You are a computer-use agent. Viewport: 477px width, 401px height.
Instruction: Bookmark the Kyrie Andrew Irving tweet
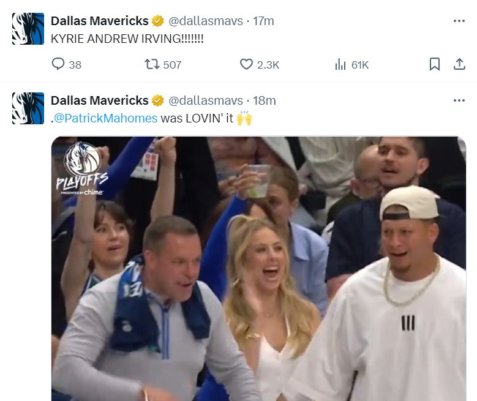(x=435, y=64)
